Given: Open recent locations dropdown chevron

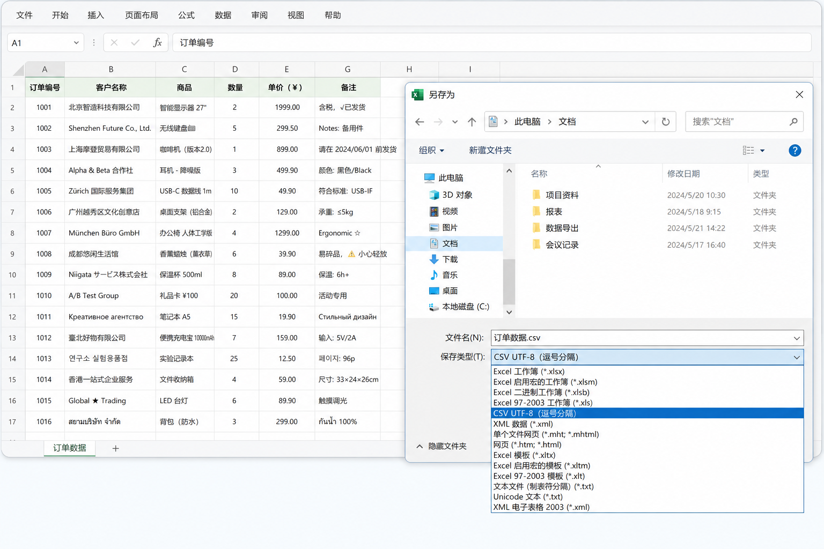Looking at the screenshot, I should pos(455,122).
